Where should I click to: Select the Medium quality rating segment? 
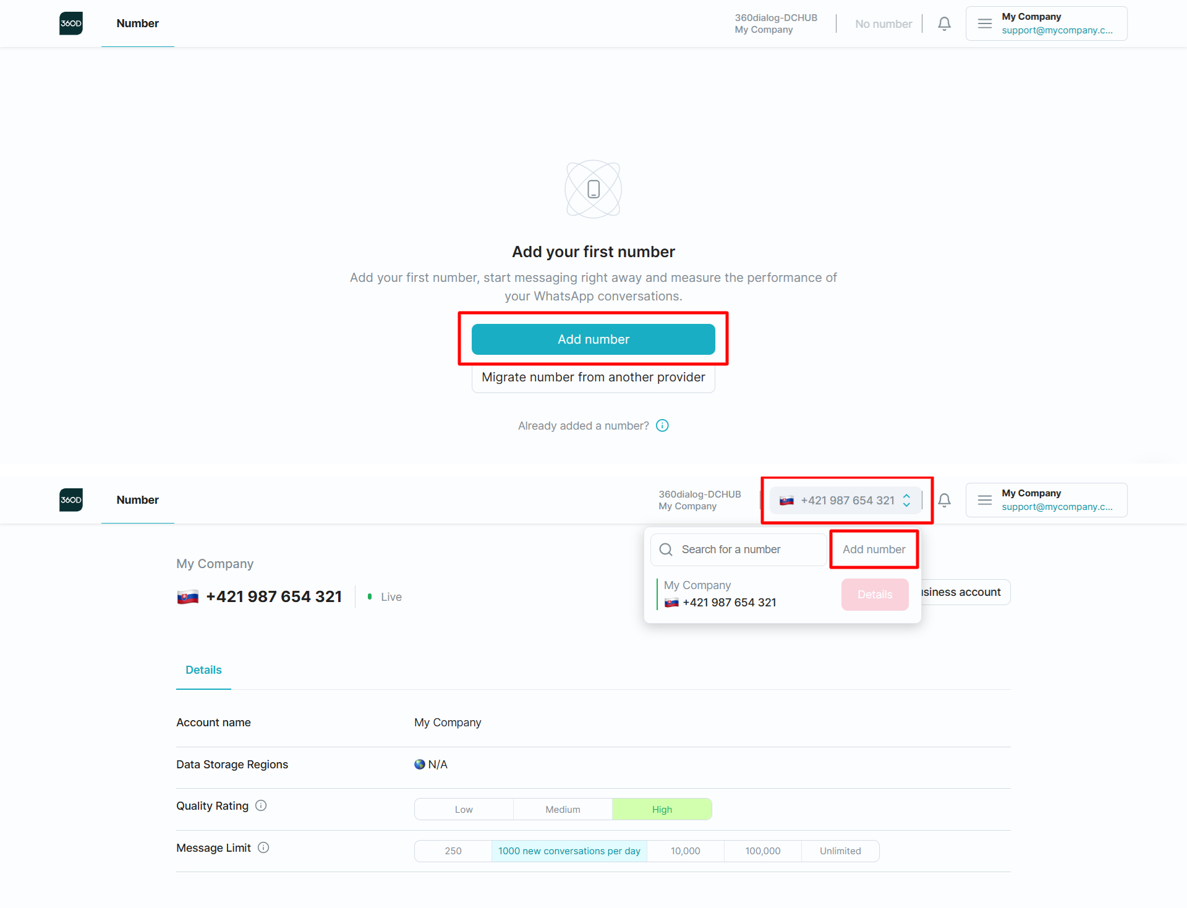[x=563, y=809]
